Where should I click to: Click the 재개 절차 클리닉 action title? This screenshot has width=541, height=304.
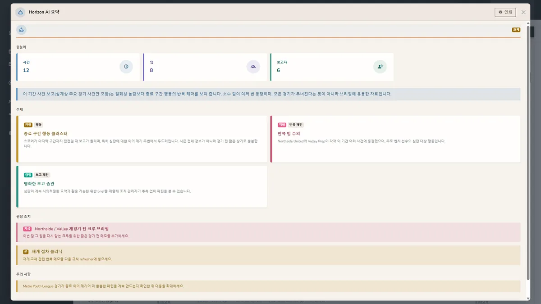pyautogui.click(x=47, y=252)
